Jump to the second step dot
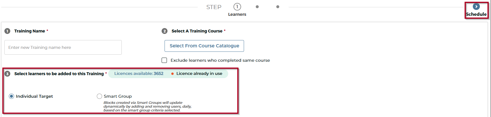The image size is (491, 117). point(257,7)
